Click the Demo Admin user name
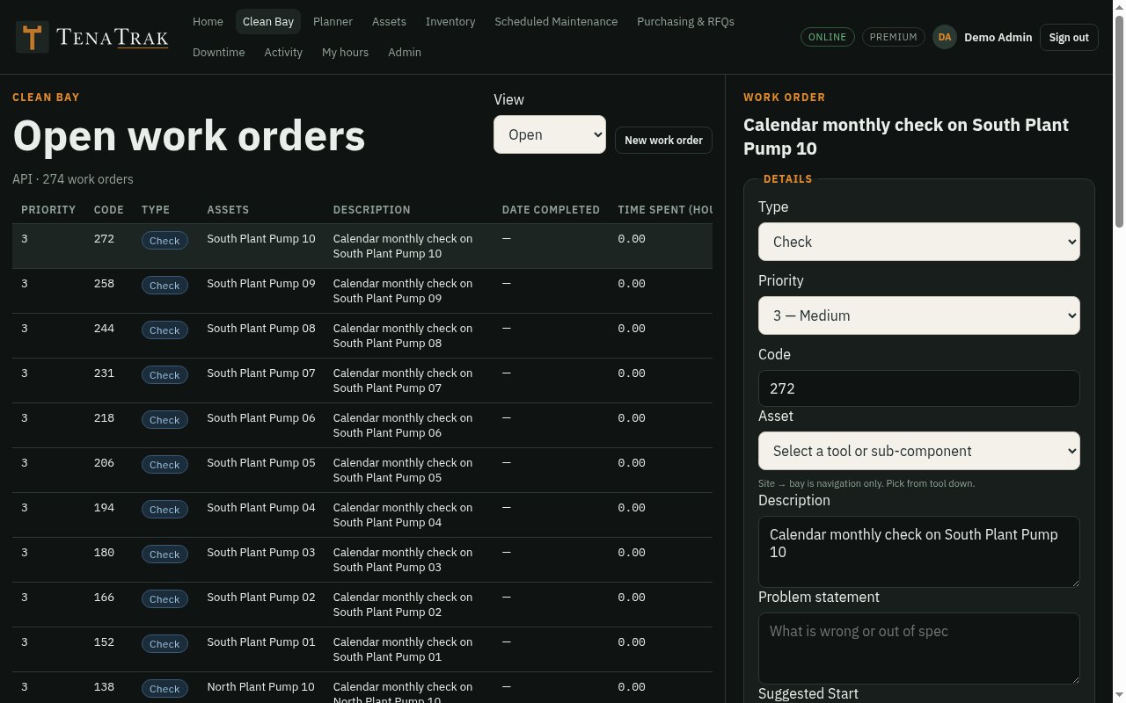This screenshot has width=1126, height=703. click(x=998, y=37)
